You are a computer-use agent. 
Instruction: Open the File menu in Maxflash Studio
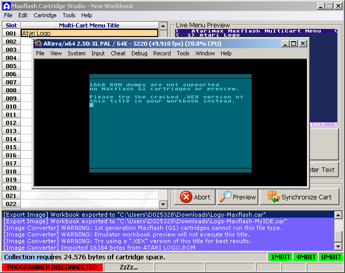[8, 15]
